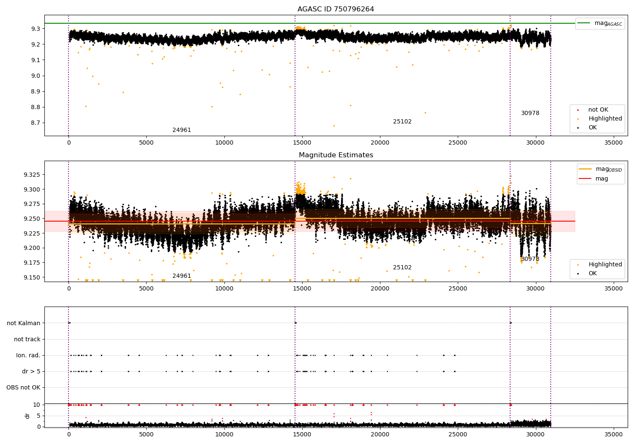Click obsid label 24961 in the middle plot
634x444 pixels.
coord(182,276)
